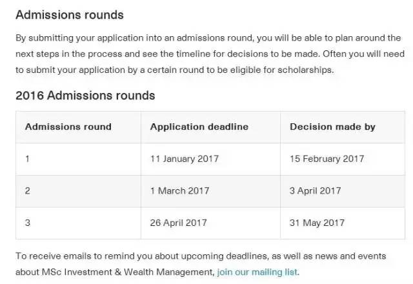This screenshot has width=413, height=284.
Task: Click the round 2 number cell
Action: pyautogui.click(x=79, y=191)
